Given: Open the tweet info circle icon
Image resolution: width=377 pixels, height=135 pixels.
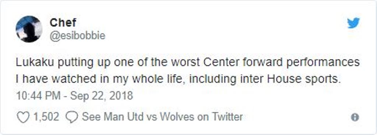Looking at the screenshot, I should 355,117.
